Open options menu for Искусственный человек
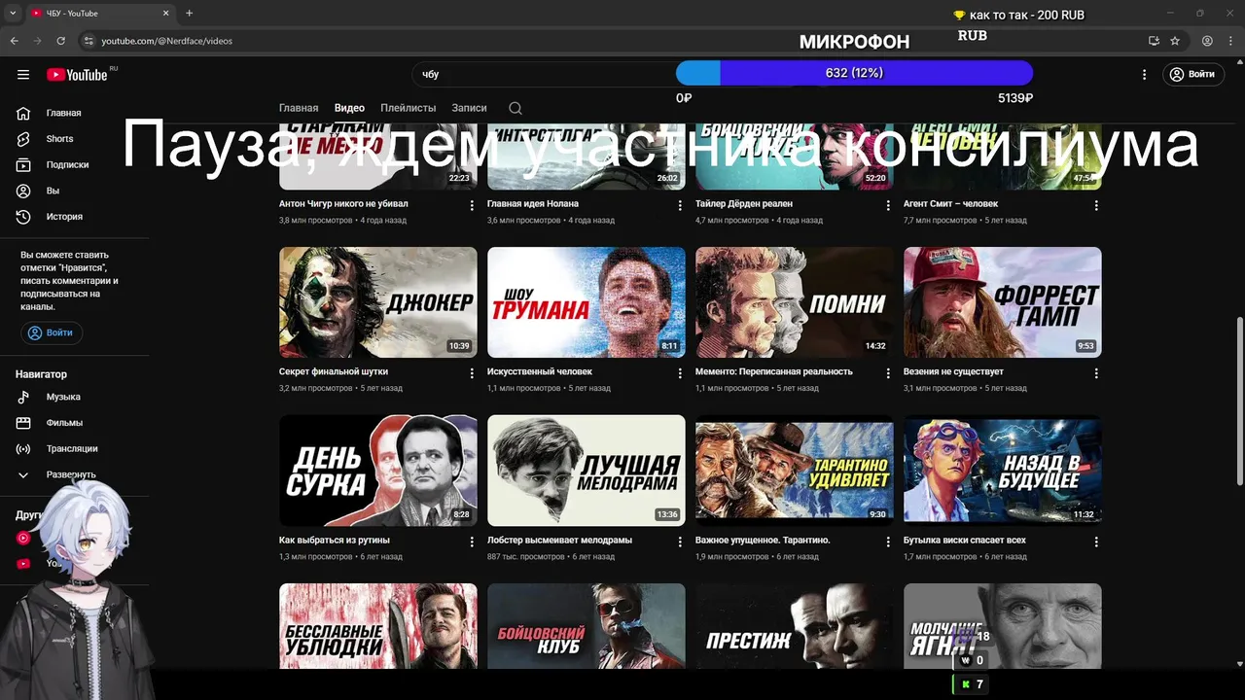 (680, 373)
